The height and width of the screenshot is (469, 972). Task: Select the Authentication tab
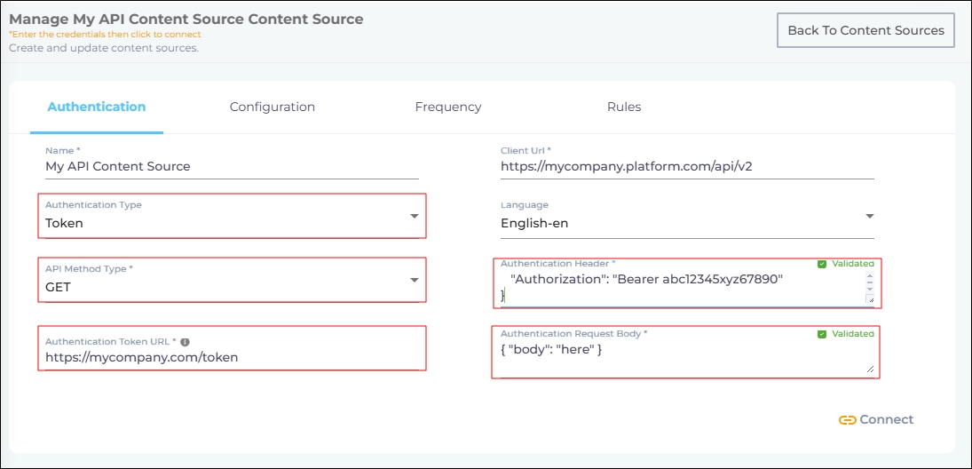[x=97, y=107]
